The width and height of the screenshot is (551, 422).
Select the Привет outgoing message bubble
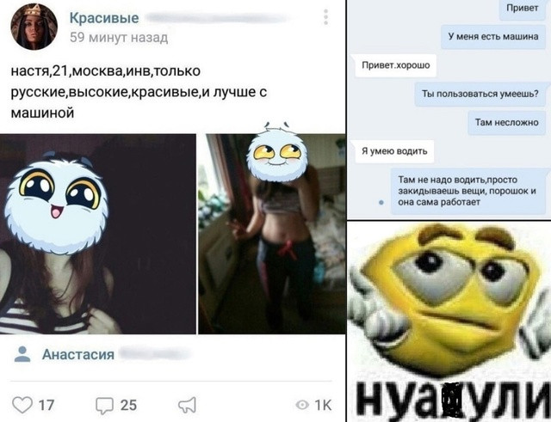(523, 9)
